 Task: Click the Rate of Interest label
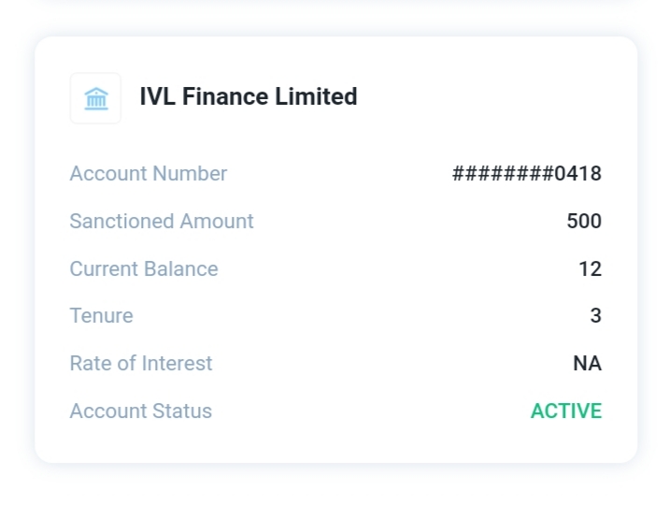pos(140,364)
